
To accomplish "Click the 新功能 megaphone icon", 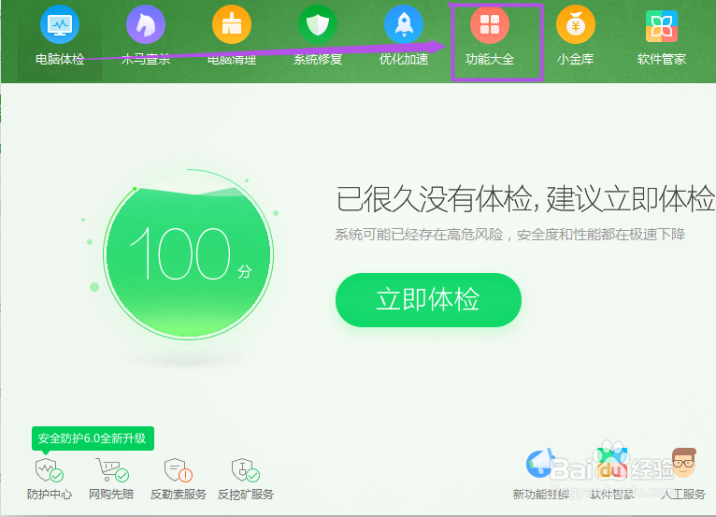I will 540,463.
